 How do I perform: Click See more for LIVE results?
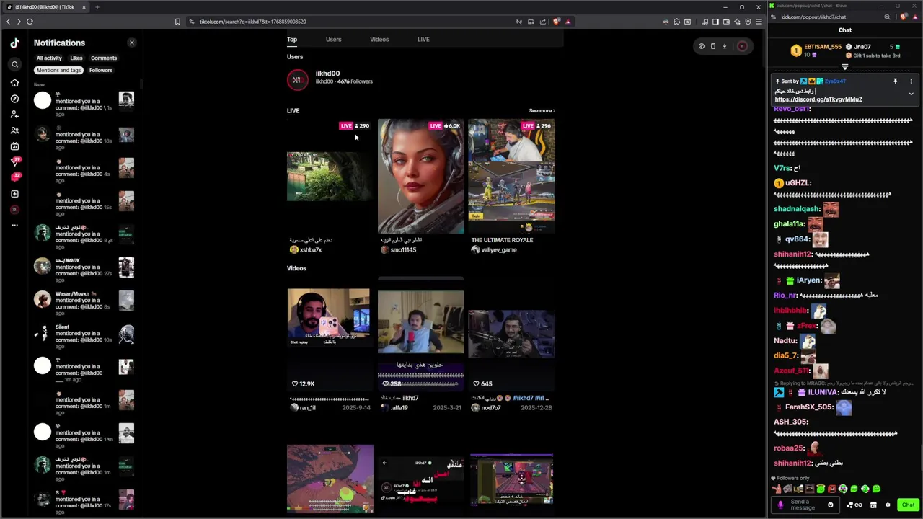[542, 111]
